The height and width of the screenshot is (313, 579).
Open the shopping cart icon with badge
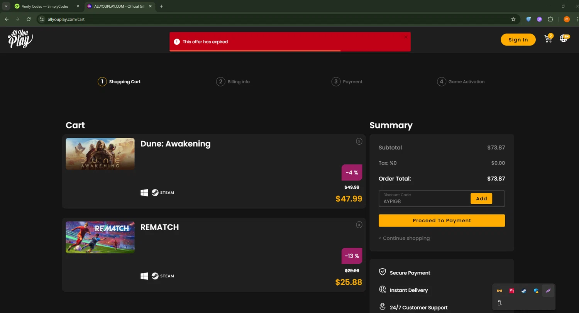(x=549, y=38)
